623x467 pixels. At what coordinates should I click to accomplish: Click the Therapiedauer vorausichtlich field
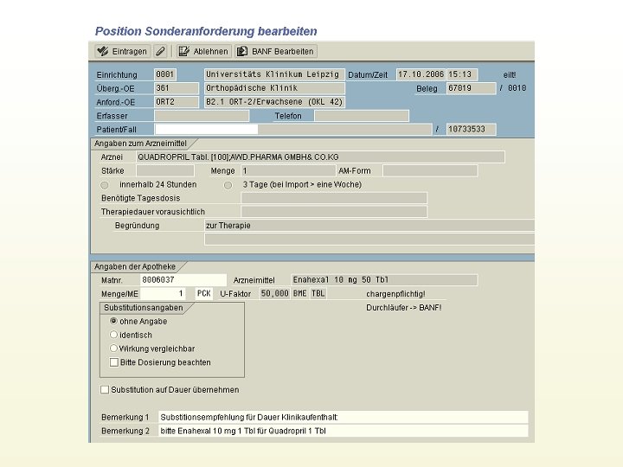(x=334, y=212)
